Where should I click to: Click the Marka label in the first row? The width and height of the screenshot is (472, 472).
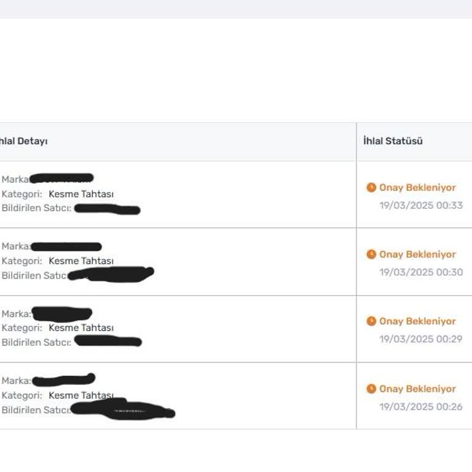15,179
